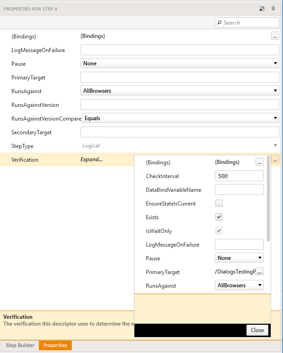Click the search magnifier icon
The width and height of the screenshot is (283, 353).
tap(219, 23)
